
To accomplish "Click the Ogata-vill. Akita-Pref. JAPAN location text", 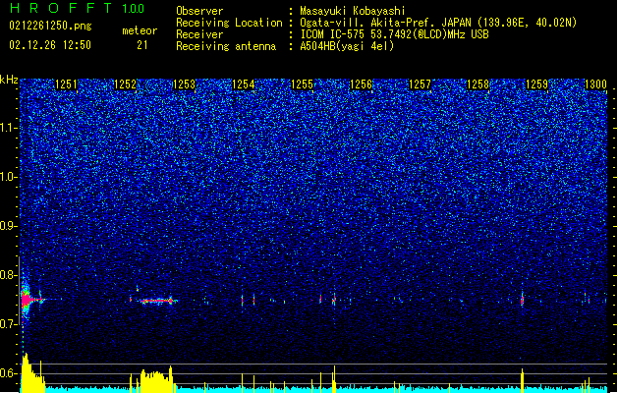I will (x=438, y=23).
